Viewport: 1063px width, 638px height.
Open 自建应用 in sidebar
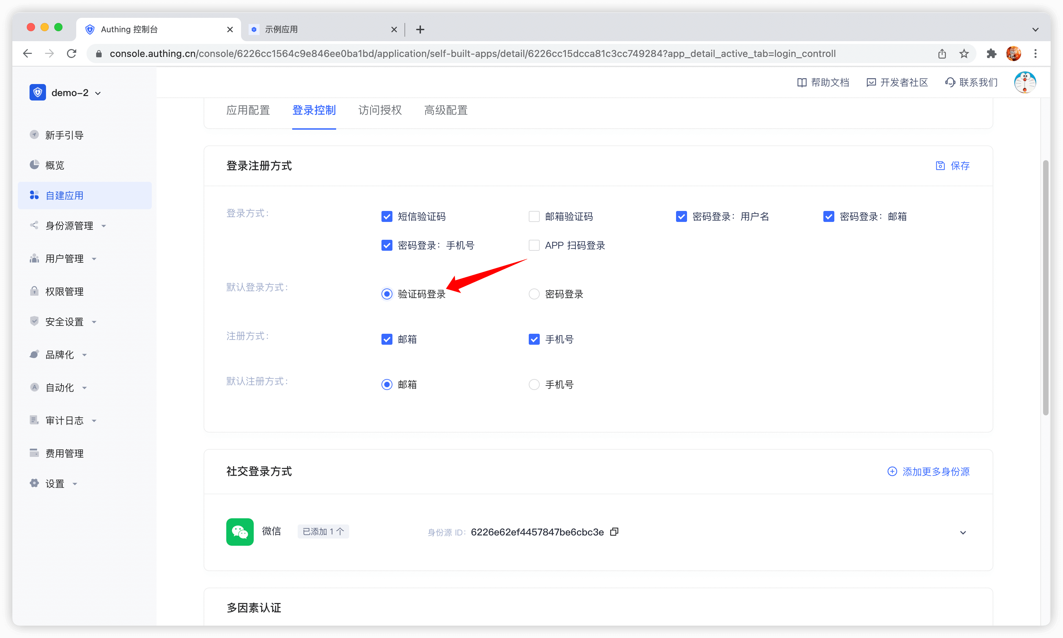pyautogui.click(x=65, y=196)
